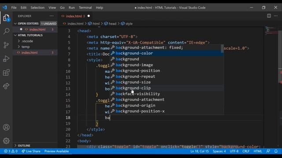Open the Search view icon
282x158 pixels.
click(6, 31)
